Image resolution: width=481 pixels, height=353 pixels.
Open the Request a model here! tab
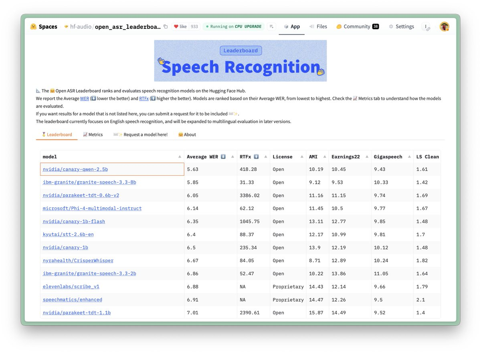click(140, 135)
